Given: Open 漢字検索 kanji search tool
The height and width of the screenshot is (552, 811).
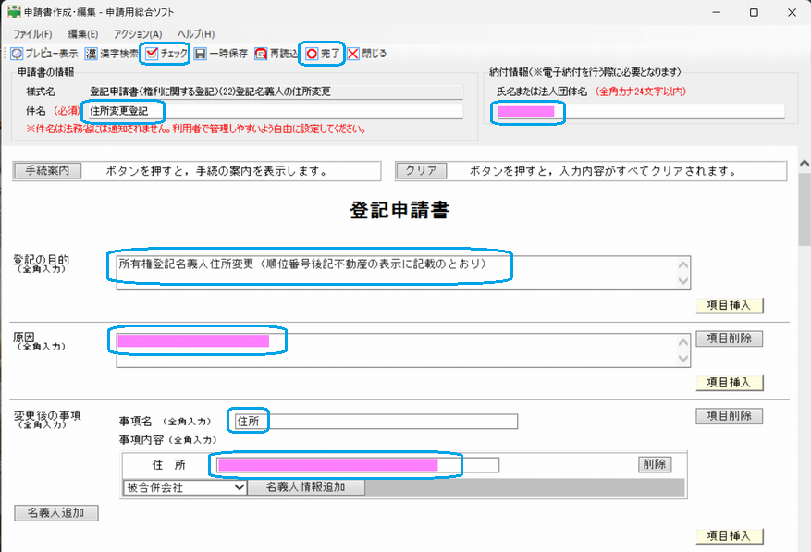Looking at the screenshot, I should coord(92,54).
